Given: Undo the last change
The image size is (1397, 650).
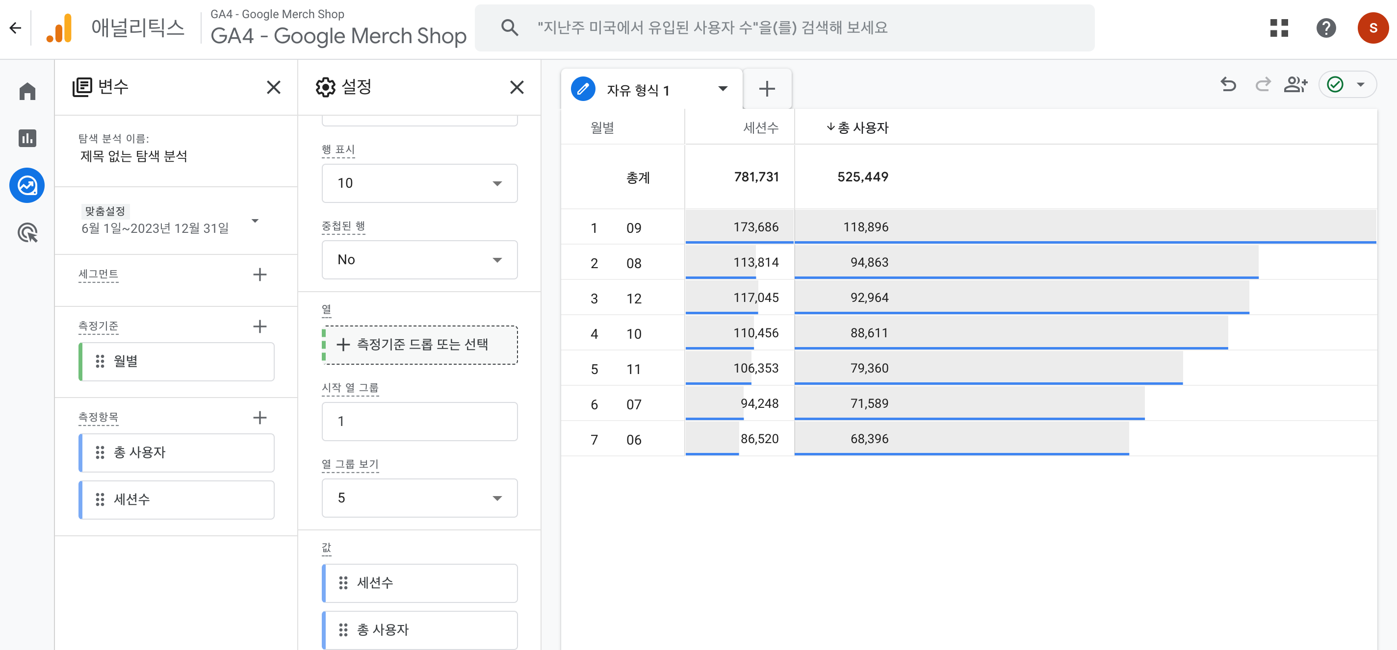Looking at the screenshot, I should point(1228,85).
